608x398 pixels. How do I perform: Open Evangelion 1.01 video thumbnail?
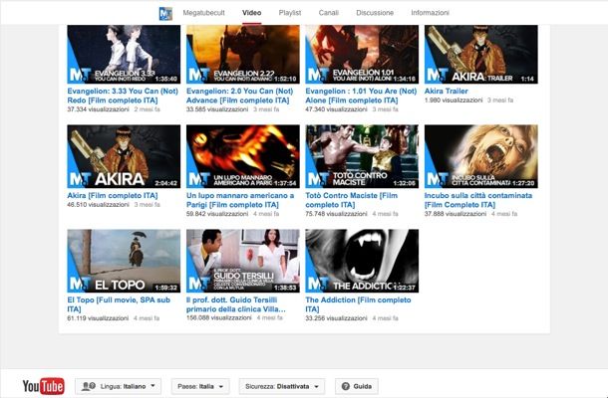tap(362, 54)
